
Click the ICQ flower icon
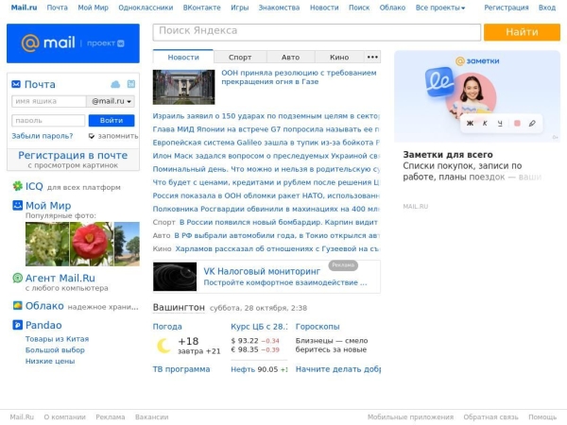tap(17, 186)
